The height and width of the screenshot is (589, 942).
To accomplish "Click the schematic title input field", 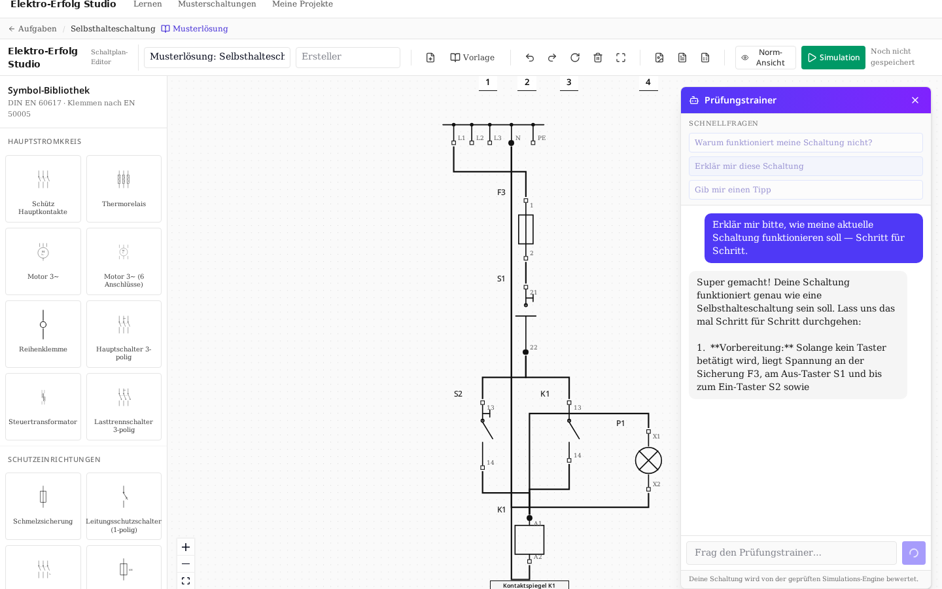I will (217, 57).
